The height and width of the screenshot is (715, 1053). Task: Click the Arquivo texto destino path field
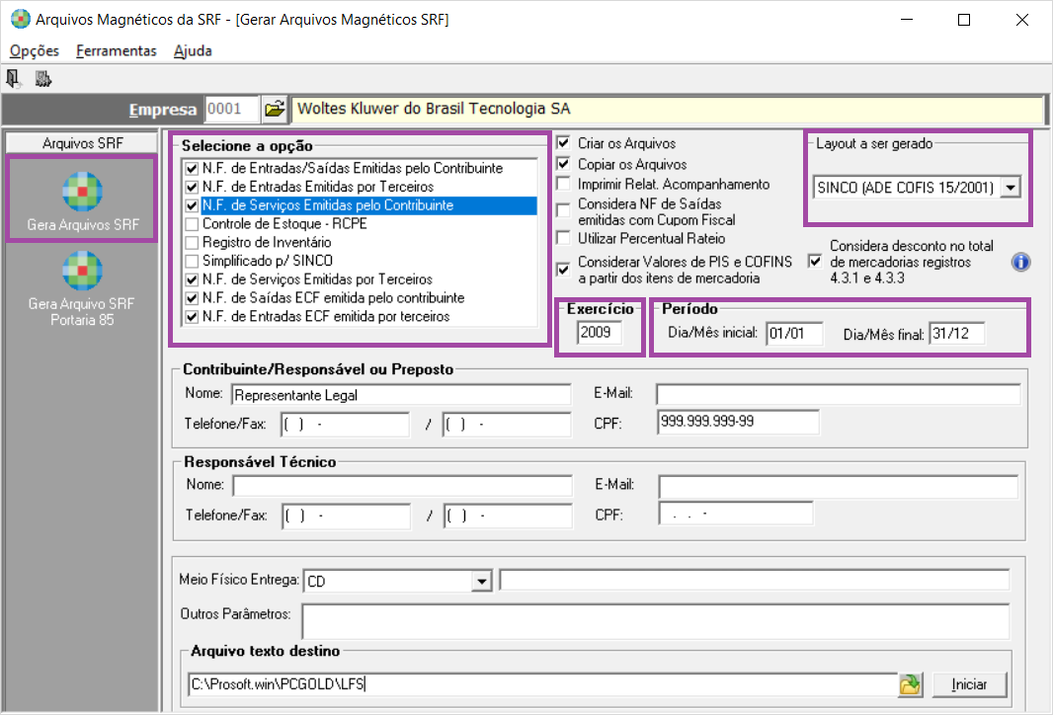pos(542,684)
